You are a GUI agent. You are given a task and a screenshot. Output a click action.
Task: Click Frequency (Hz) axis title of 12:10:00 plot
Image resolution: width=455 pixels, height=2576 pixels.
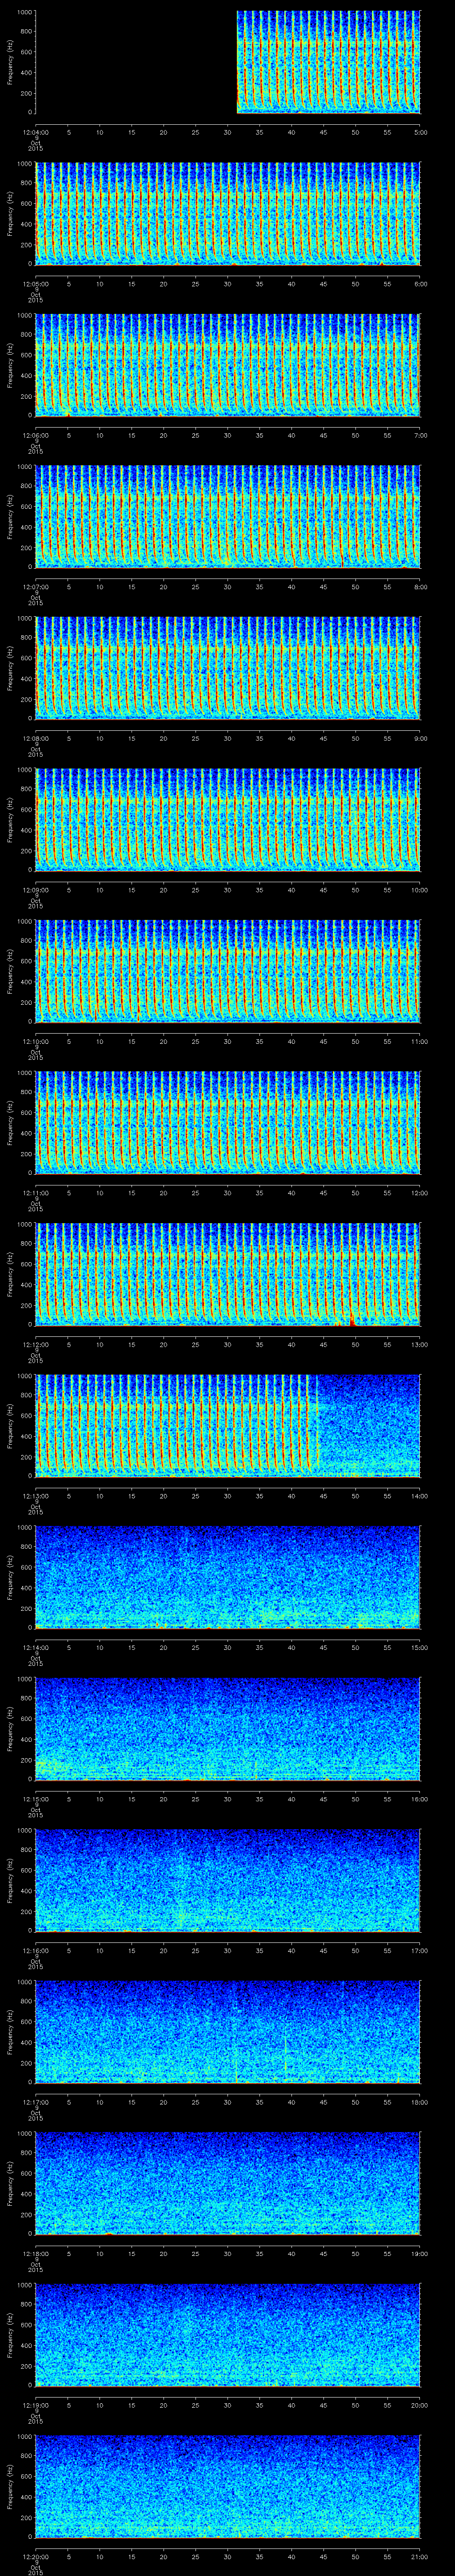[10, 972]
